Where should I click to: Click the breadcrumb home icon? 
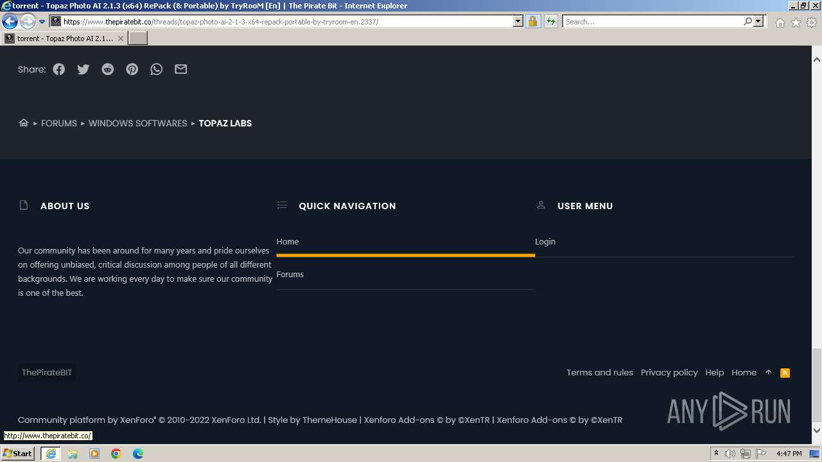[x=24, y=123]
